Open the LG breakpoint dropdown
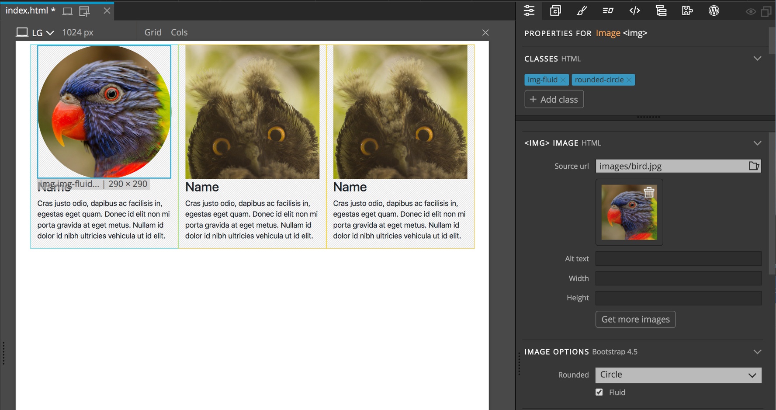The width and height of the screenshot is (776, 410). tap(43, 33)
